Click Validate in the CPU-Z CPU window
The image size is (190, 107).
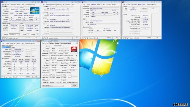[28, 38]
